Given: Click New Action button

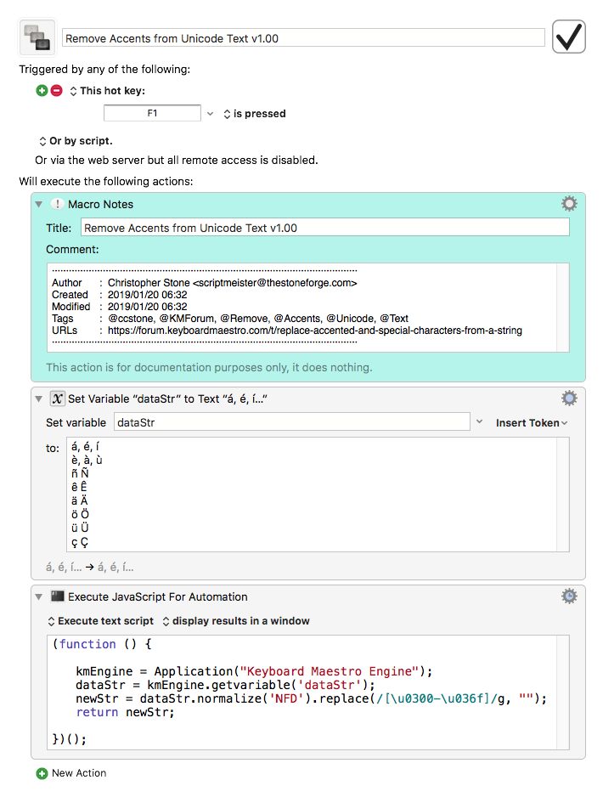Looking at the screenshot, I should click(71, 773).
